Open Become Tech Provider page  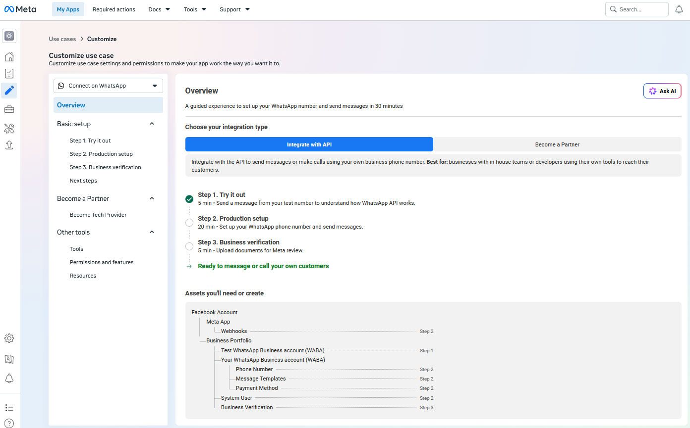point(98,215)
